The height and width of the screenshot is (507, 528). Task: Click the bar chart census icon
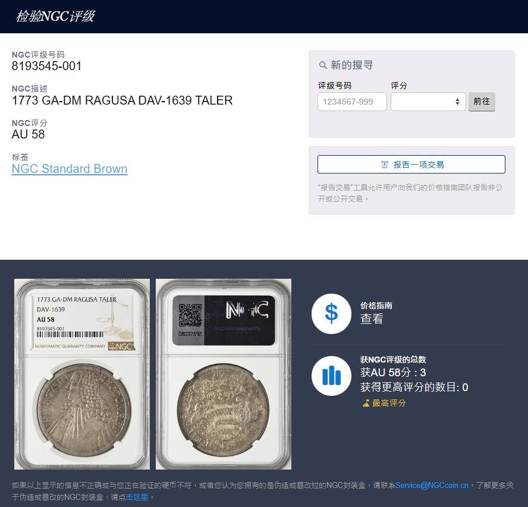coord(331,376)
